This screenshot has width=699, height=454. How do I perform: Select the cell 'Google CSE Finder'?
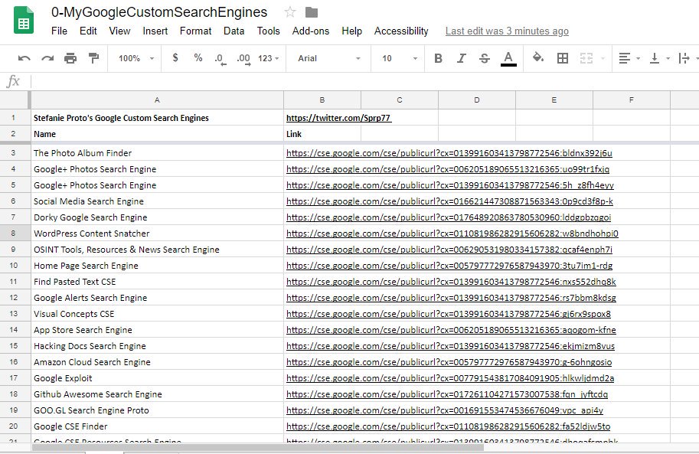tap(157, 426)
